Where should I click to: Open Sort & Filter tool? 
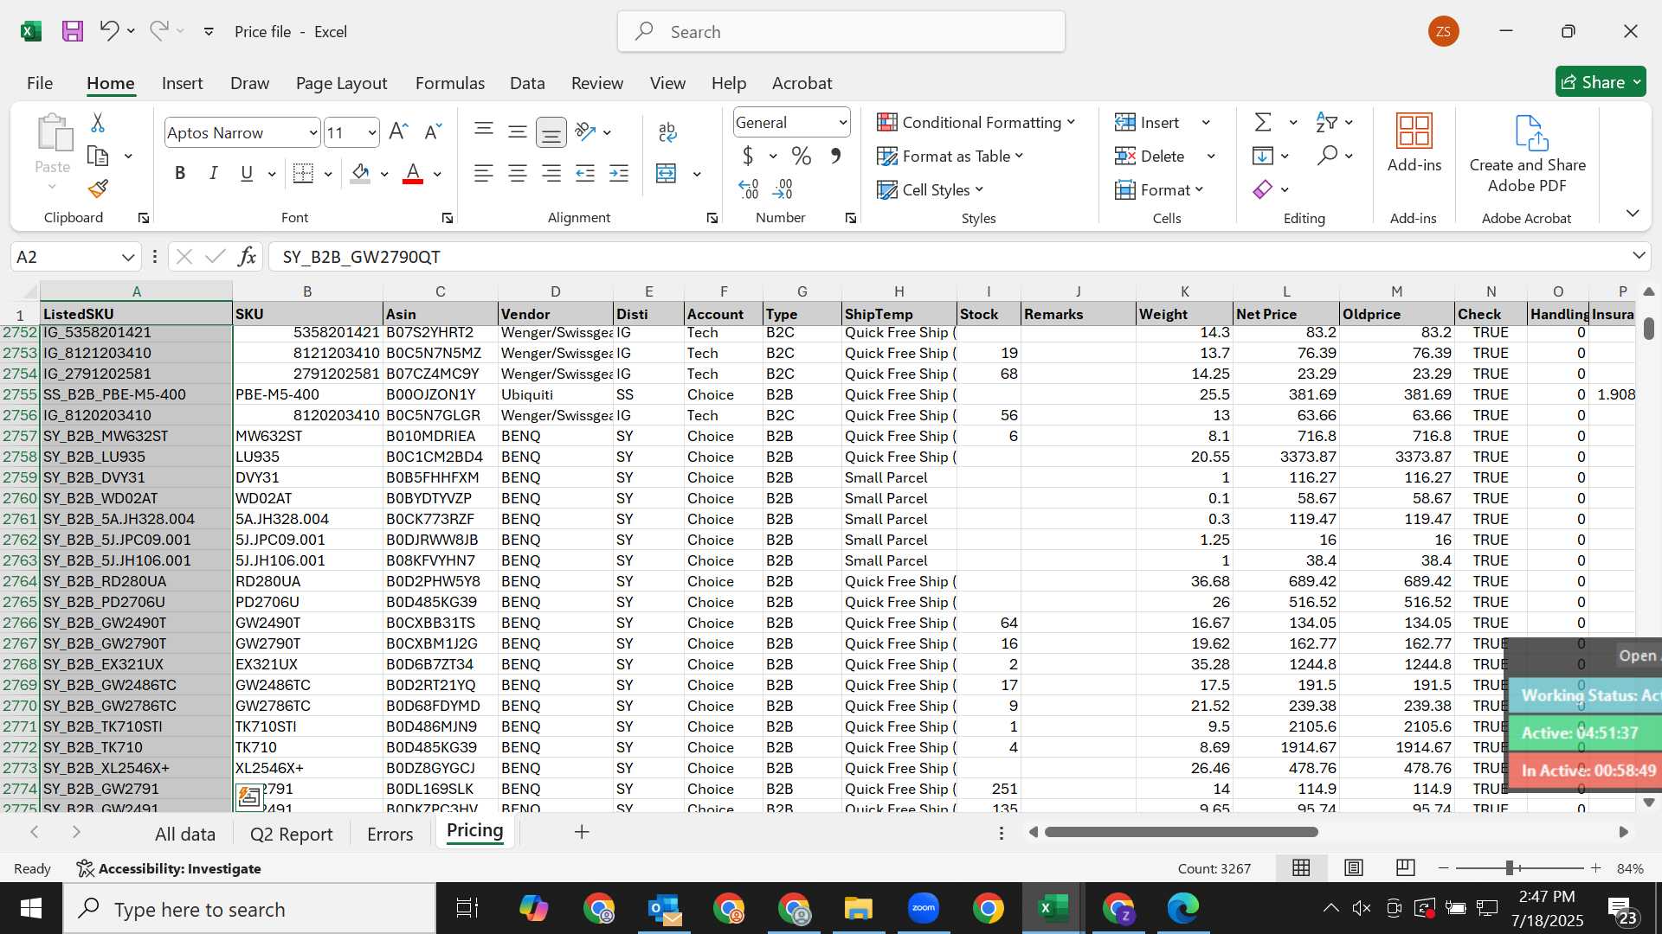1326,122
